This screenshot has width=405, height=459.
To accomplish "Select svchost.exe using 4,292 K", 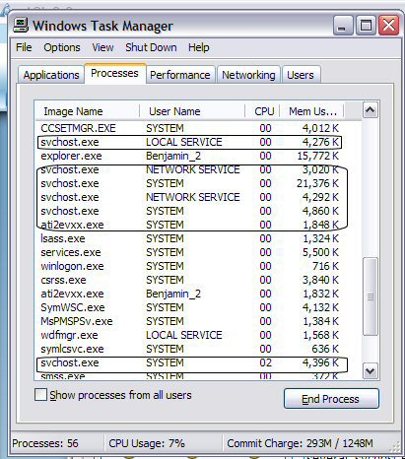I will point(198,197).
